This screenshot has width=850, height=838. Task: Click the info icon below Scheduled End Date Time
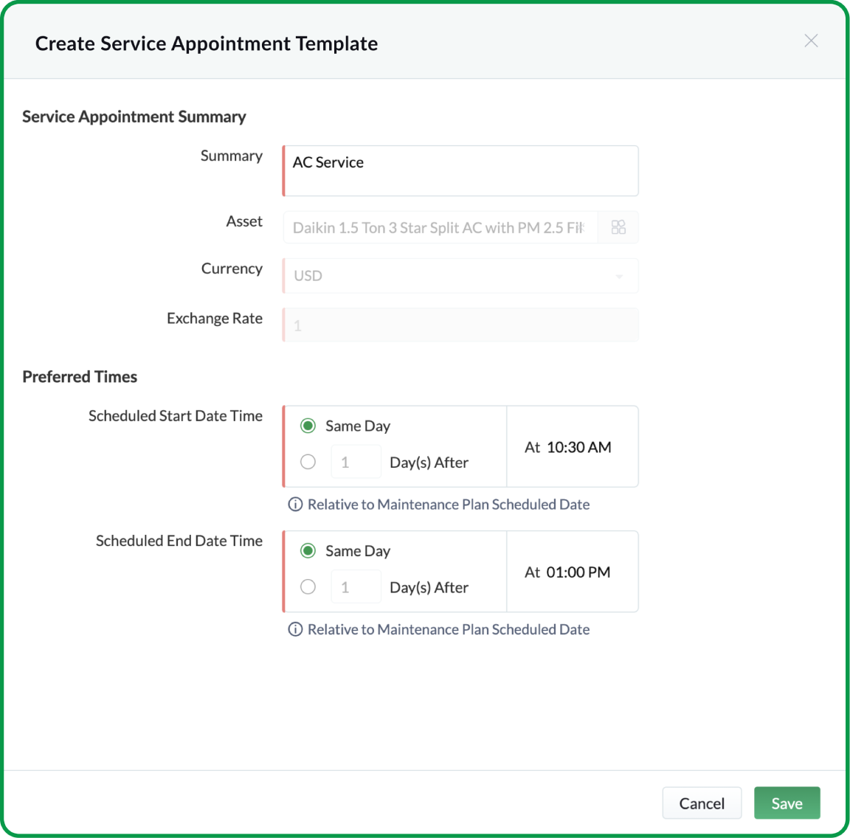294,629
